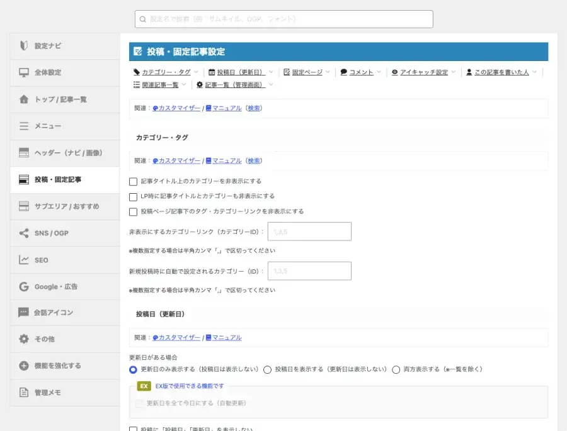
Task: Expand chevron next to コメント anchor
Action: click(379, 72)
